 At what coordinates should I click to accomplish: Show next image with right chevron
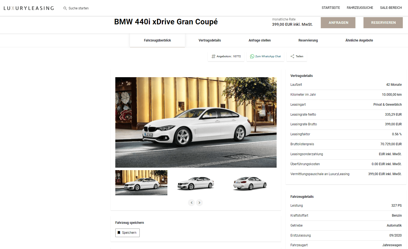(200, 203)
